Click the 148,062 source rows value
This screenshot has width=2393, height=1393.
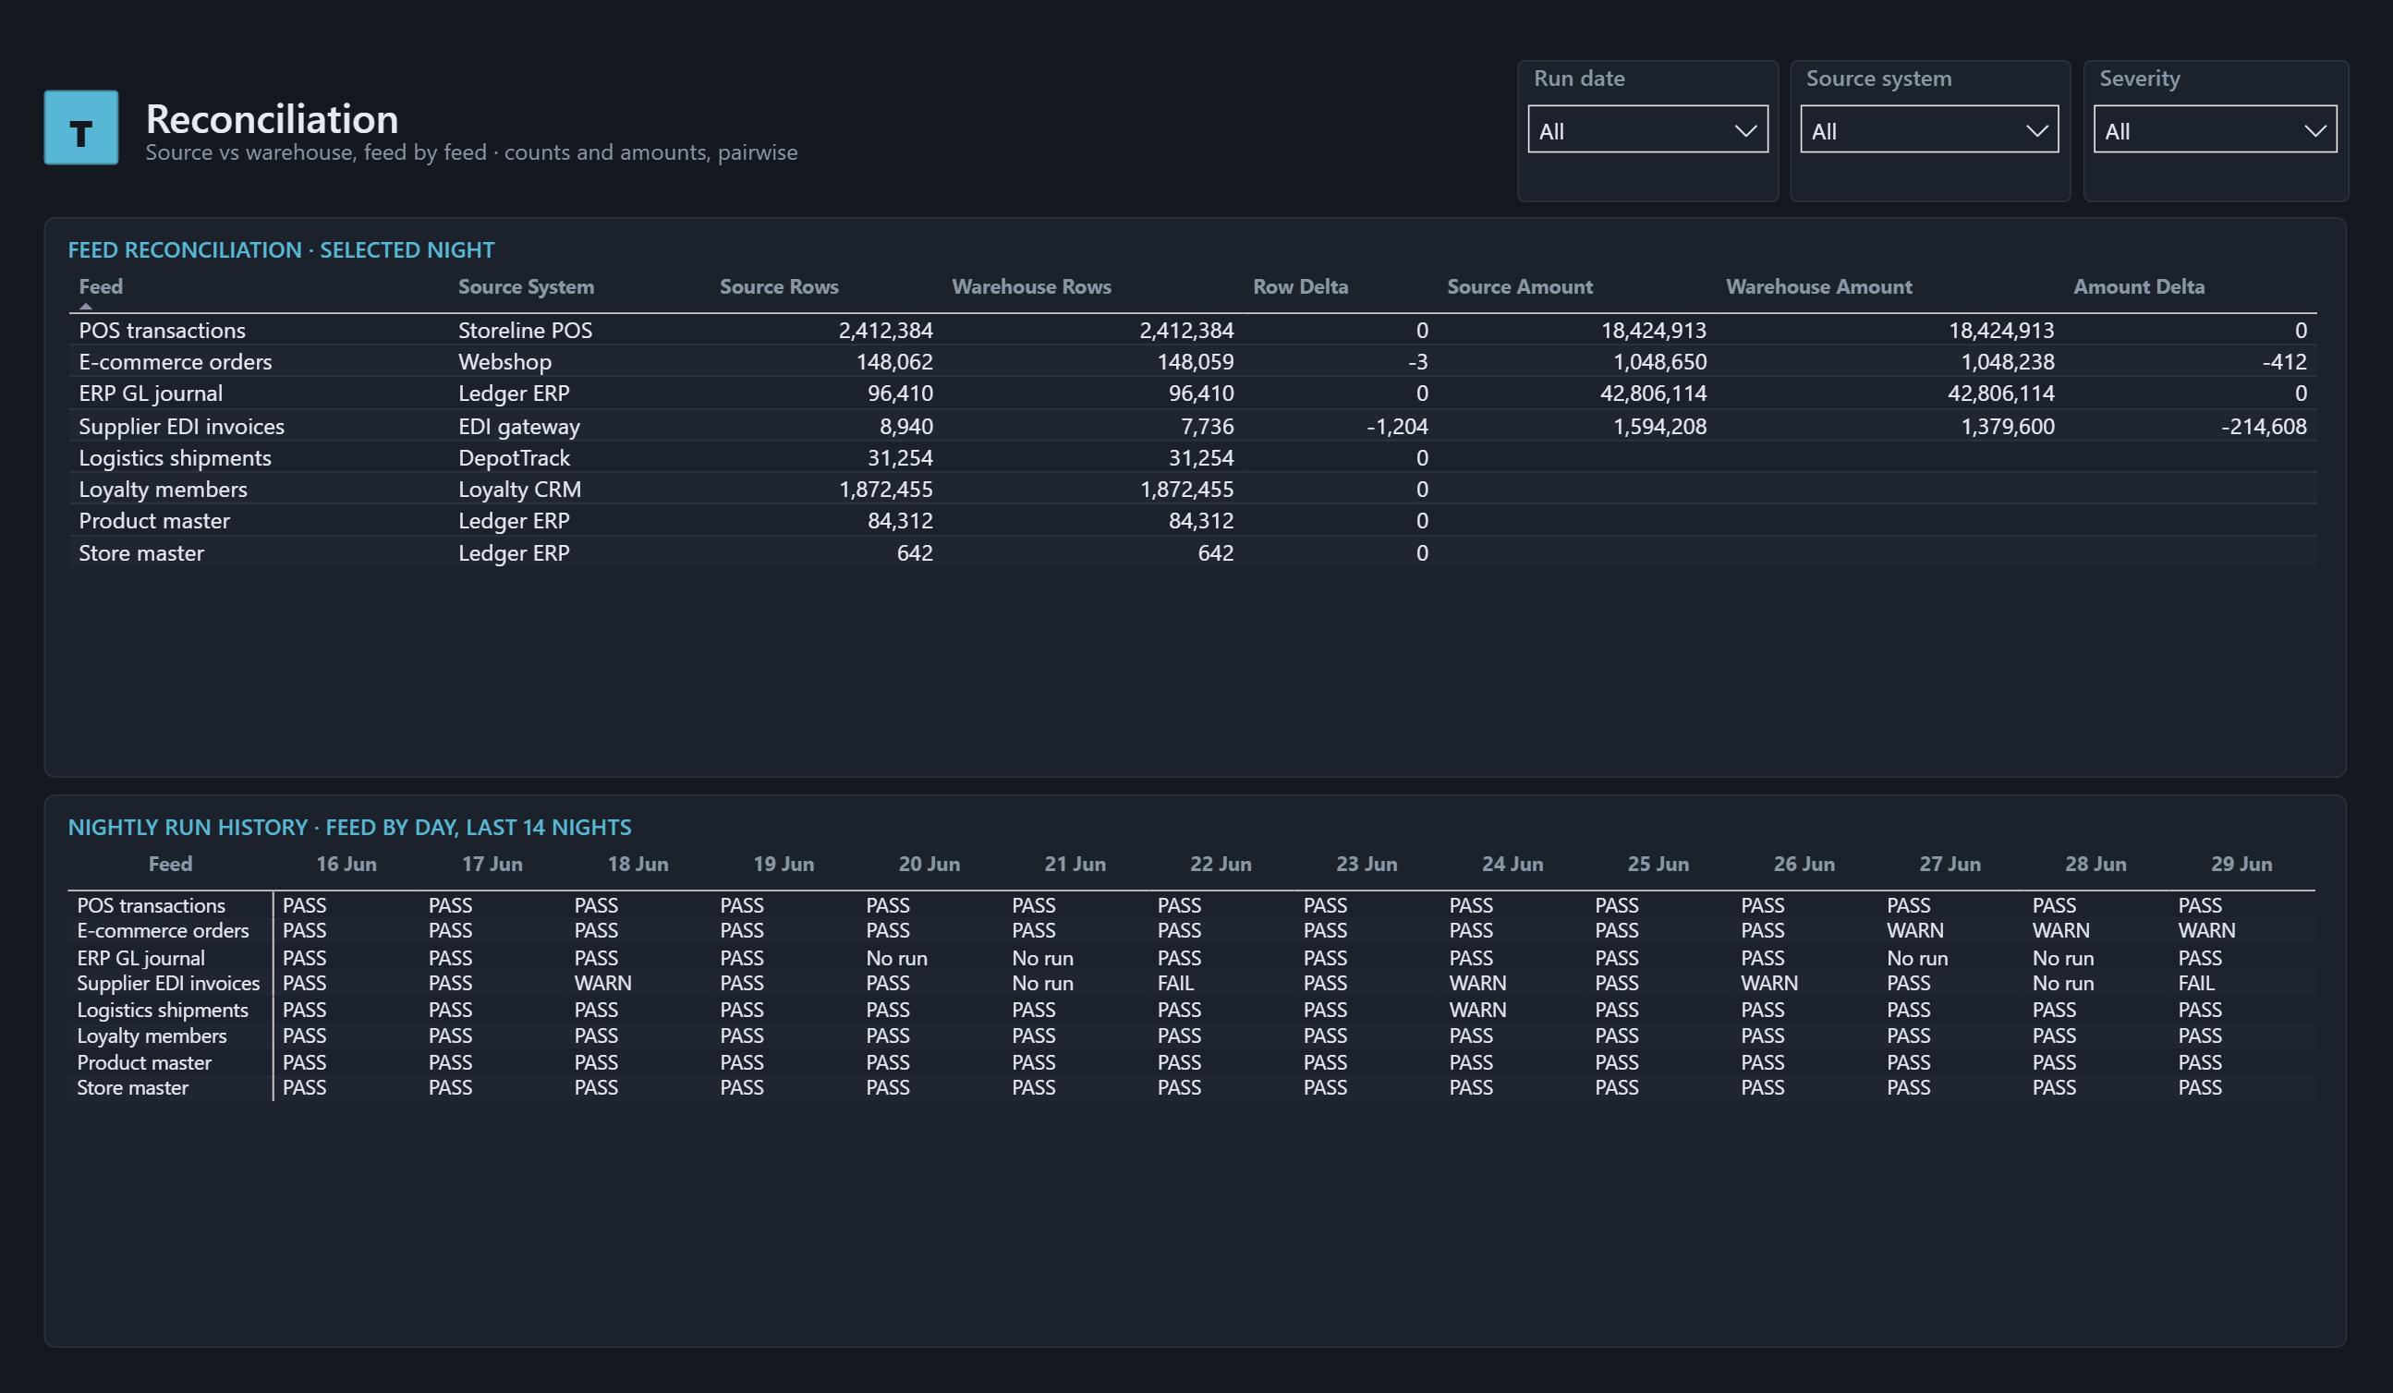(894, 362)
